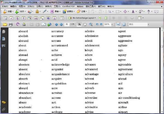Click the green table design layout icon
This screenshot has height=114, width=164.
pos(106,18)
